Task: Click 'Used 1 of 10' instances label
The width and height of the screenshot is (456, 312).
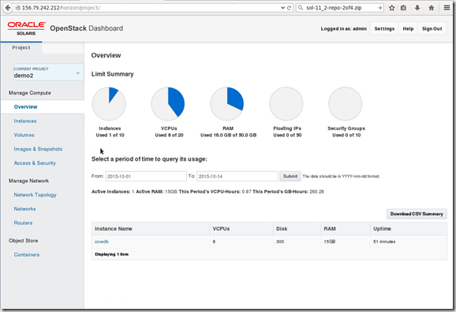Action: 110,135
